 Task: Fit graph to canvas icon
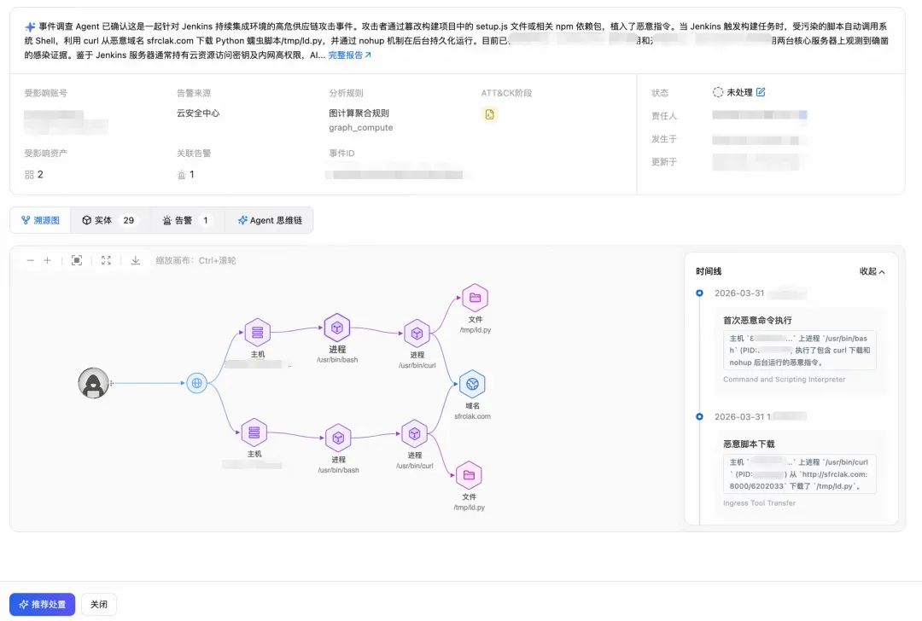pos(77,260)
